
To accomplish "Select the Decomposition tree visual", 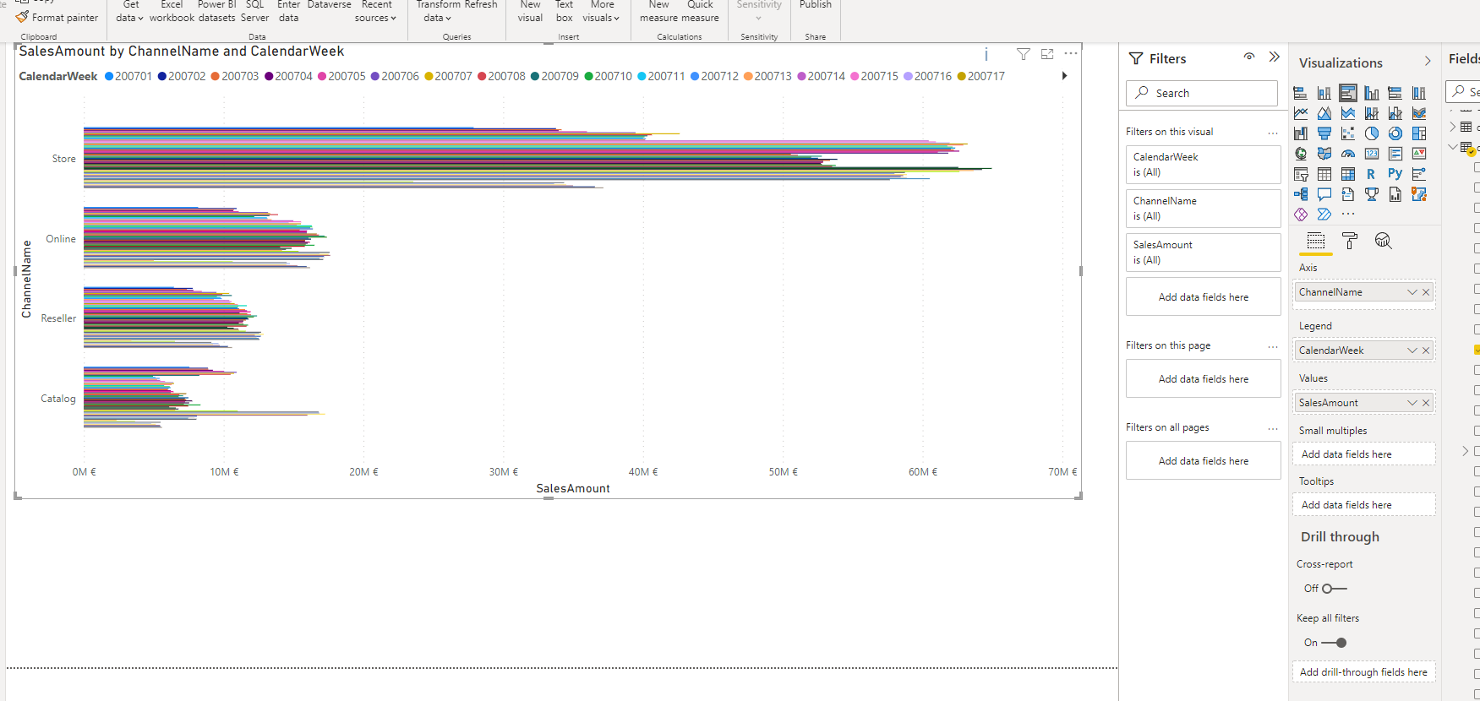I will (x=1301, y=194).
